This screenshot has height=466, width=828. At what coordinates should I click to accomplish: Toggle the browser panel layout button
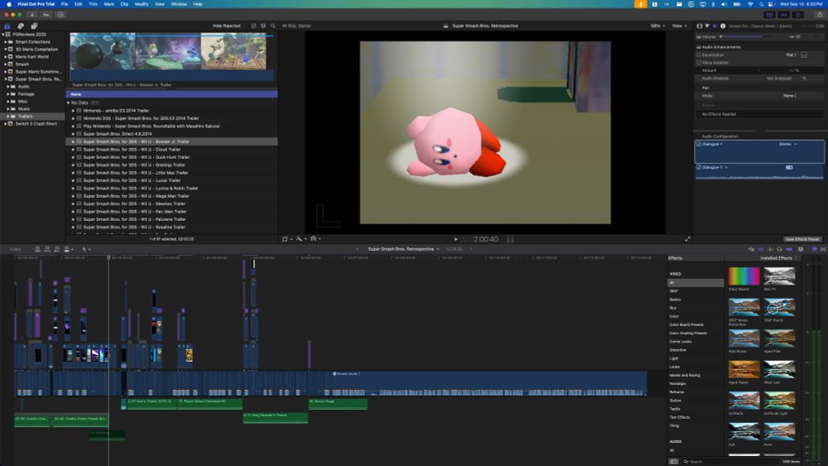(770, 15)
